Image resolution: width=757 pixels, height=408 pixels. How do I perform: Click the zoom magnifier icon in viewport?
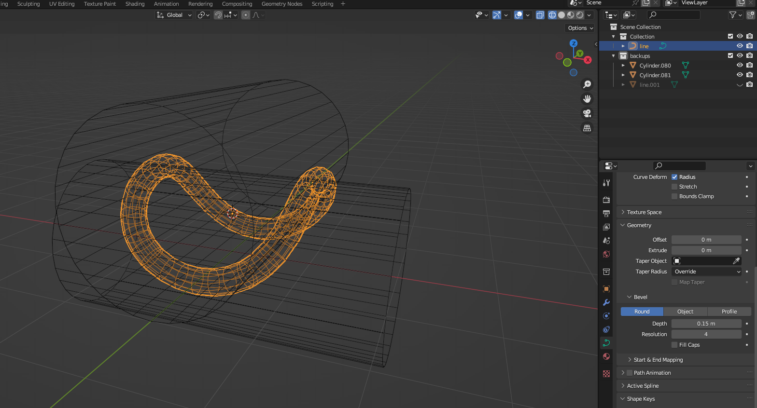[x=587, y=84]
